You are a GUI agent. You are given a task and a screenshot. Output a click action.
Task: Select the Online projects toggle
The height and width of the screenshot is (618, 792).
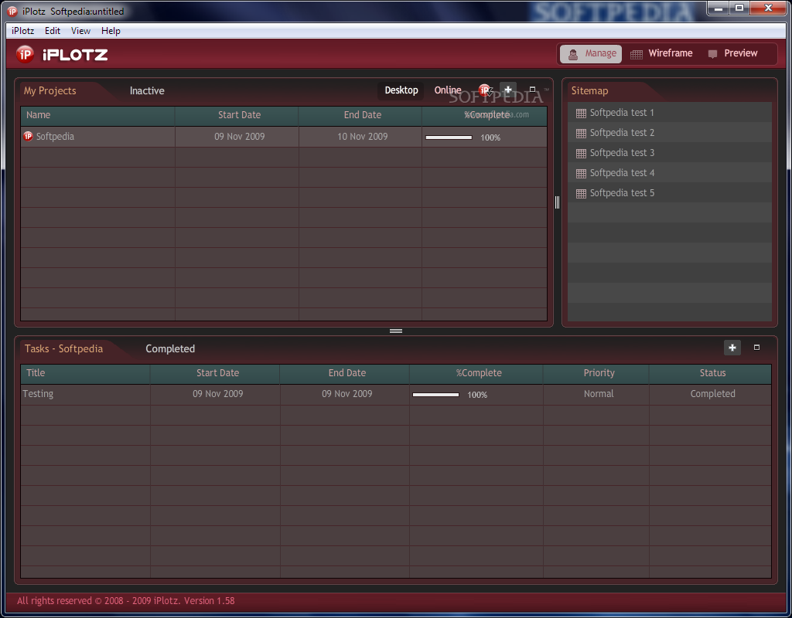pyautogui.click(x=448, y=90)
